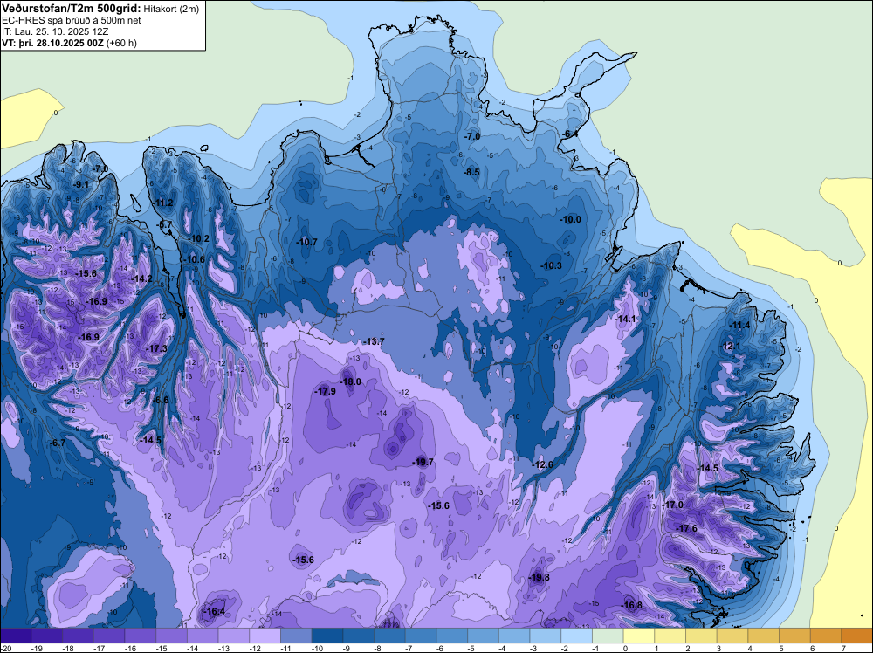Viewport: 873px width, 653px height.
Task: Click the -10.0 temperature value
Action: (x=570, y=220)
